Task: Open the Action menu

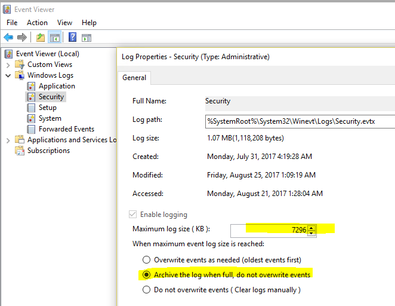Action: pos(37,23)
